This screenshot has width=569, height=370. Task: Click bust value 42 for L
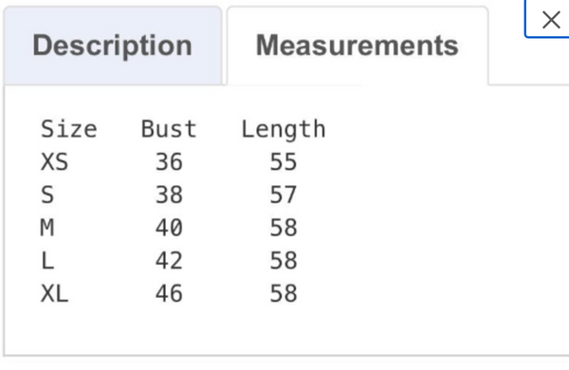click(169, 260)
